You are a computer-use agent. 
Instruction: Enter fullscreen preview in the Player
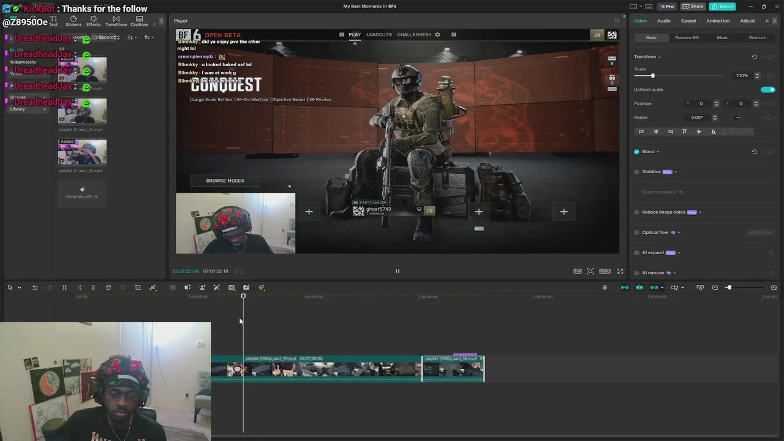tap(620, 271)
